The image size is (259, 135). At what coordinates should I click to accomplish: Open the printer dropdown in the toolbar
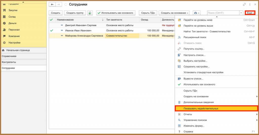(196, 13)
